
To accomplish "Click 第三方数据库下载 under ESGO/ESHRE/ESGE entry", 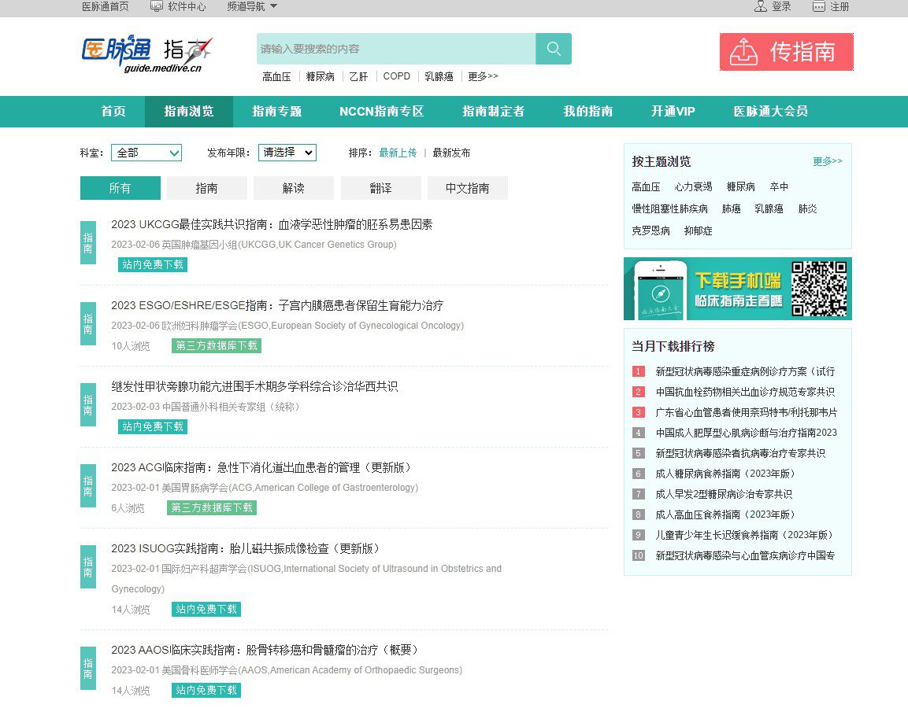I will [x=217, y=345].
